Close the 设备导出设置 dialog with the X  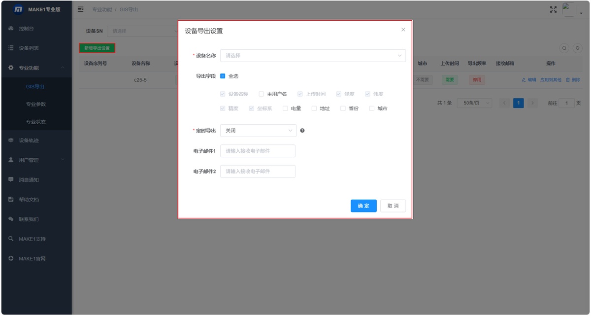(x=403, y=30)
